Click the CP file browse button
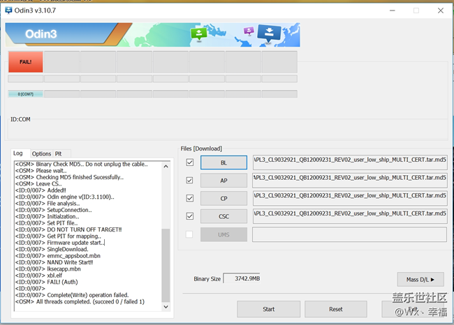 224,198
